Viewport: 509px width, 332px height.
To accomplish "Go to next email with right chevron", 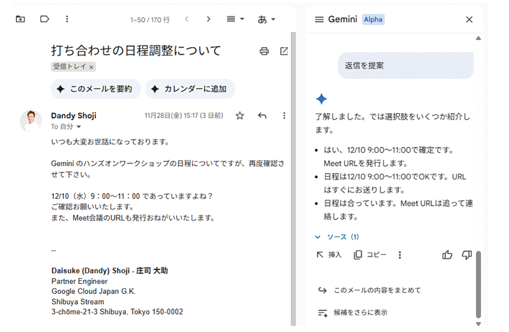I will (208, 19).
